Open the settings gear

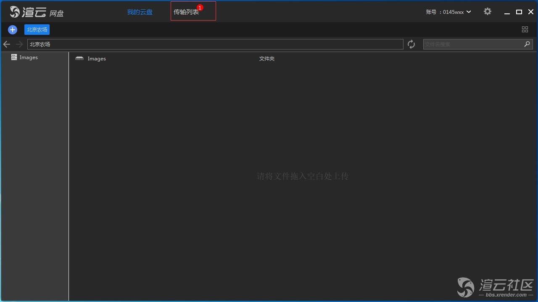[x=487, y=12]
